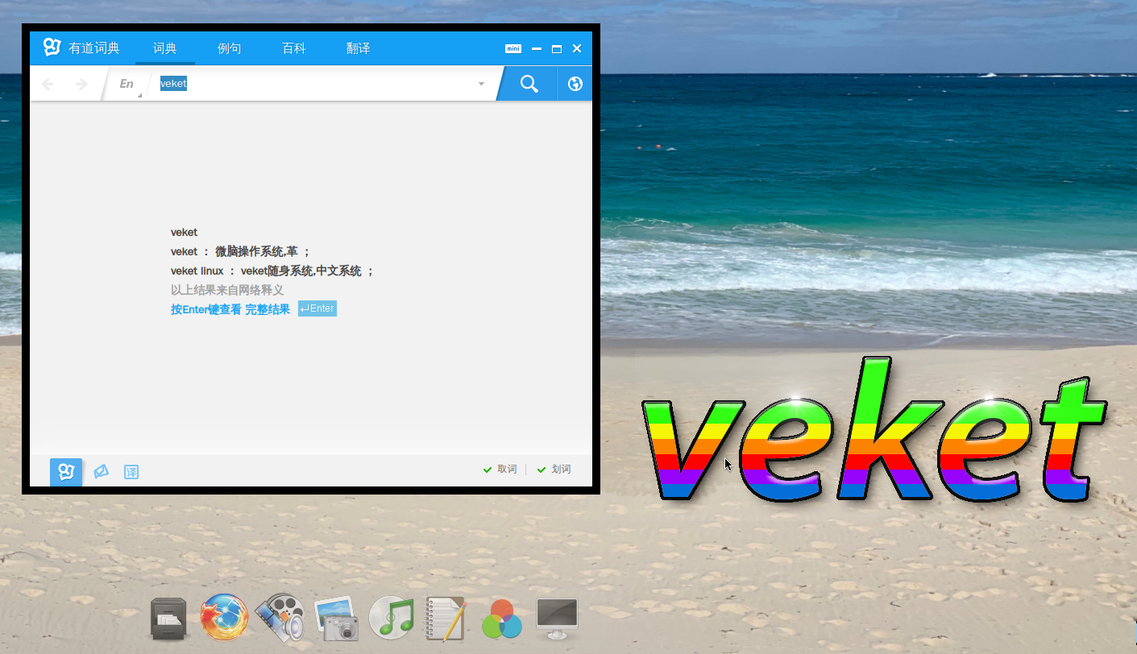
Task: Click the ↵Enter button
Action: [x=317, y=309]
